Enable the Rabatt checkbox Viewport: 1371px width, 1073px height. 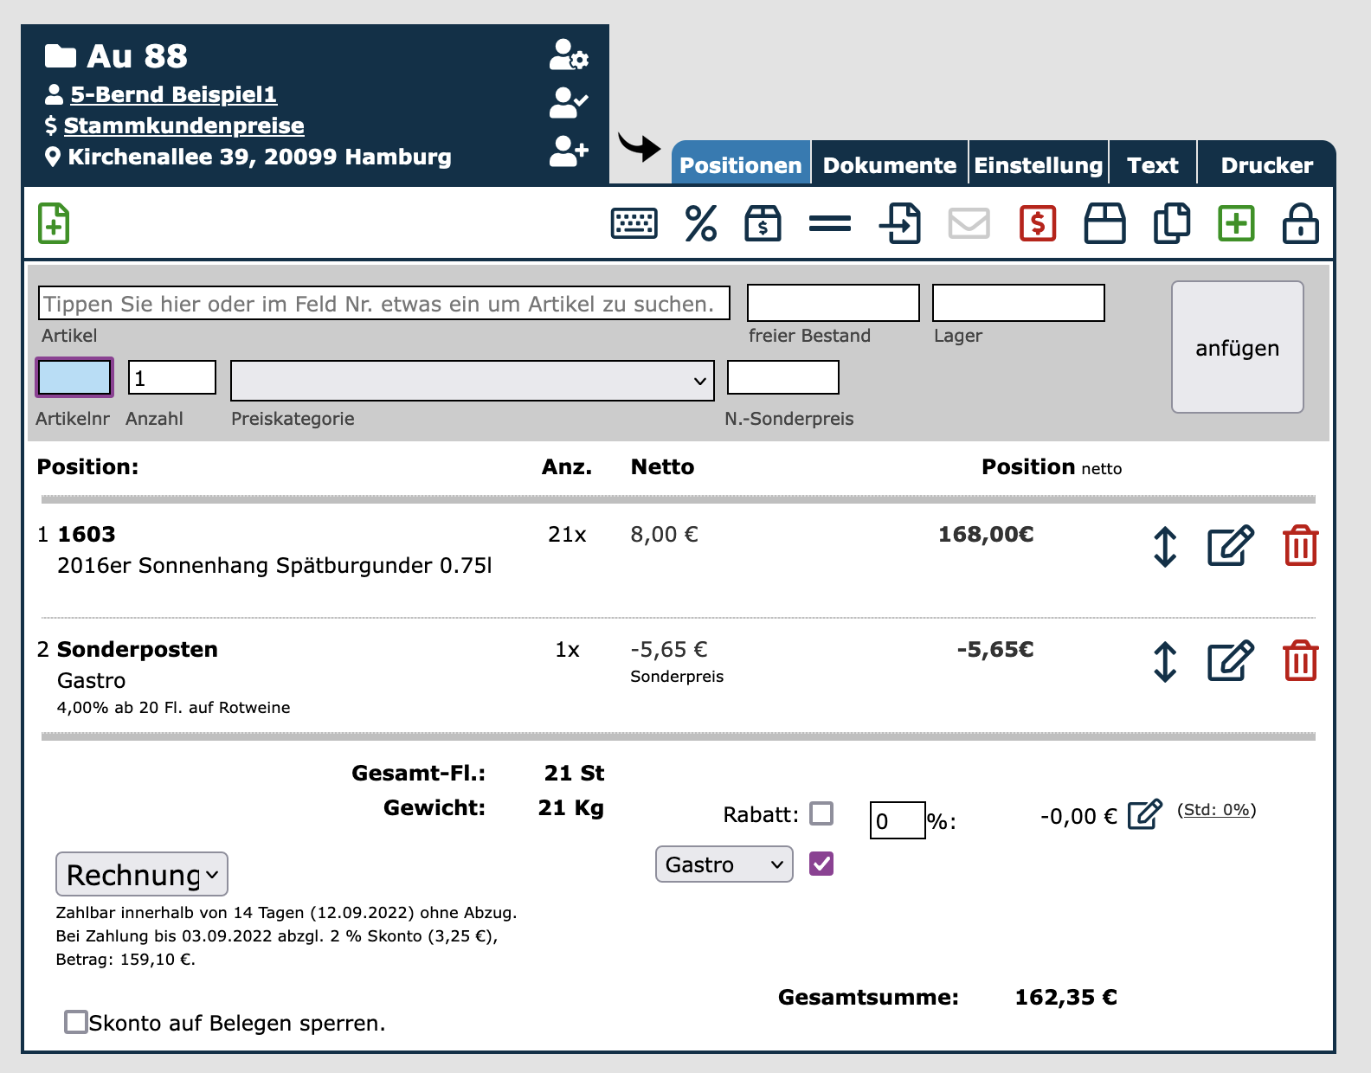click(821, 813)
